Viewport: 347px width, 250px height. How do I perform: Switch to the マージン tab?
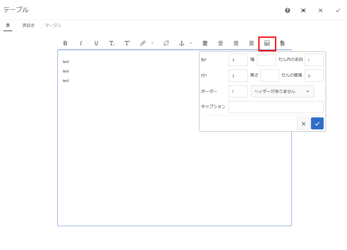(52, 25)
